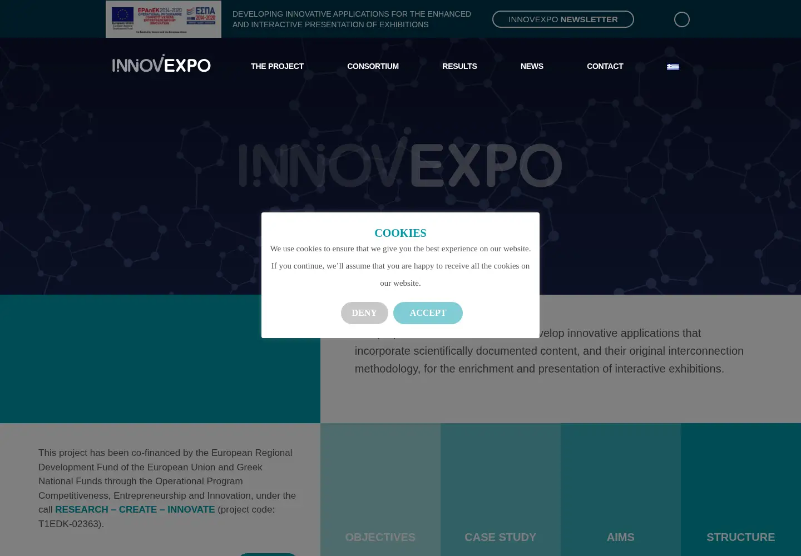Click the 'Developing innovative applications' tagline
The width and height of the screenshot is (801, 556).
click(352, 19)
